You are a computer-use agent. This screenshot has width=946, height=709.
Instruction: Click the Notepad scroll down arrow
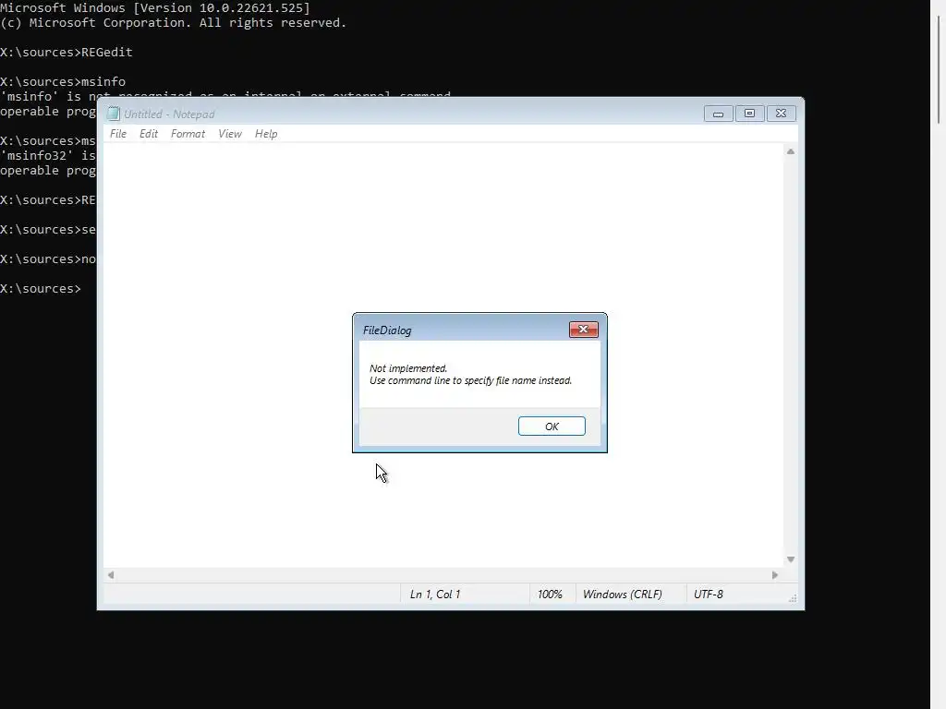tap(791, 559)
